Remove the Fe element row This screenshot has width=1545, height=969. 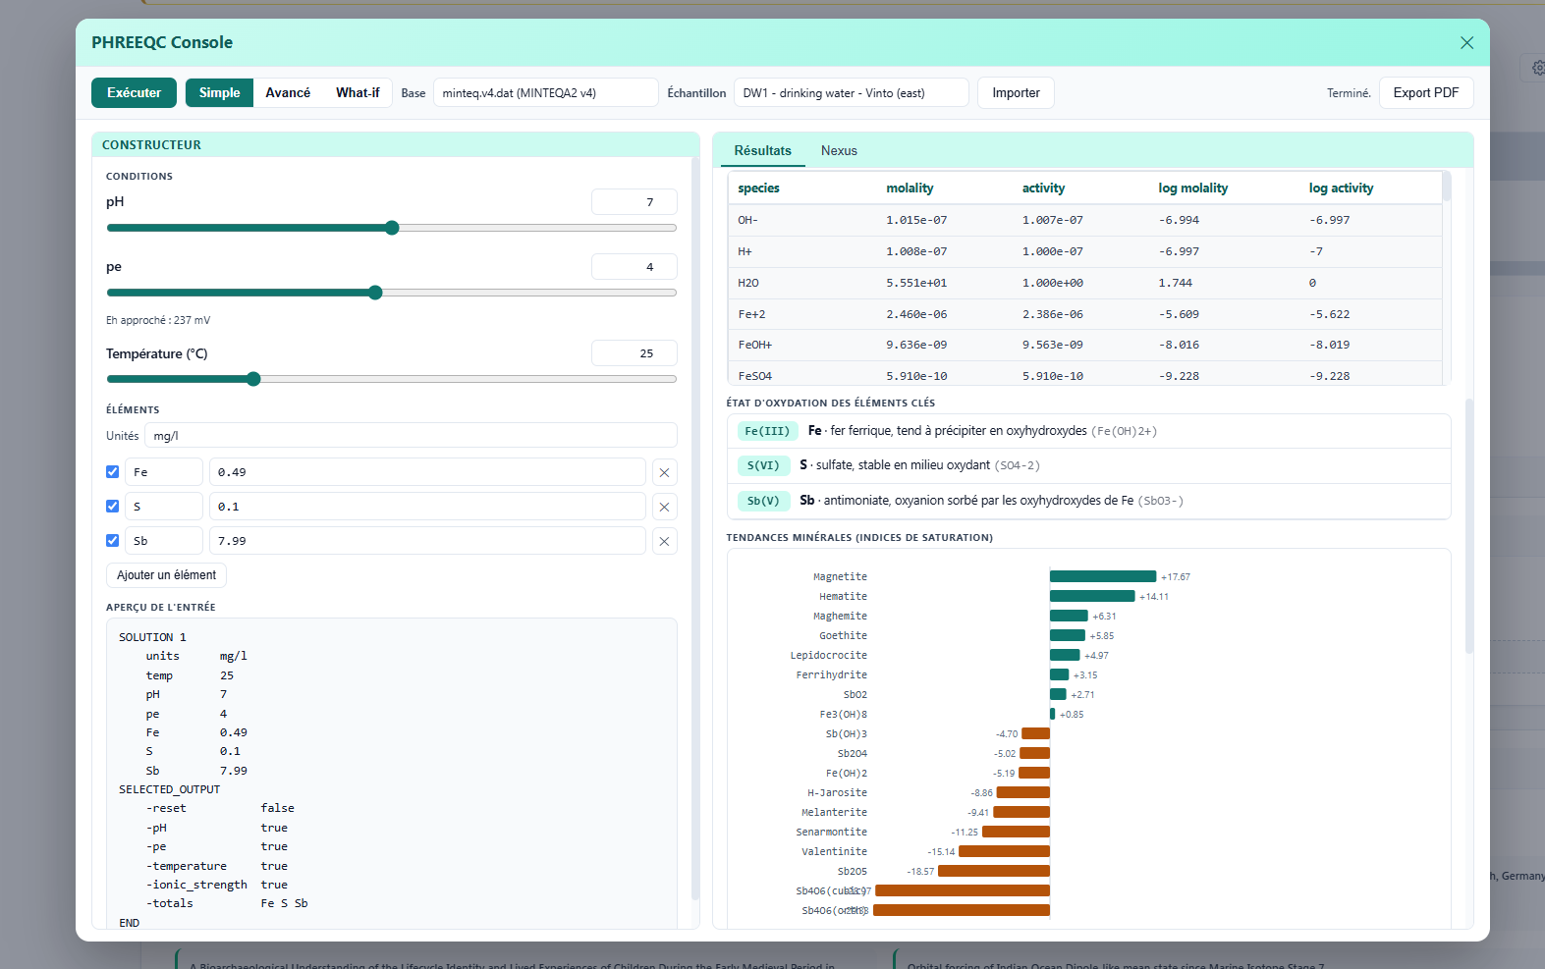pyautogui.click(x=664, y=472)
